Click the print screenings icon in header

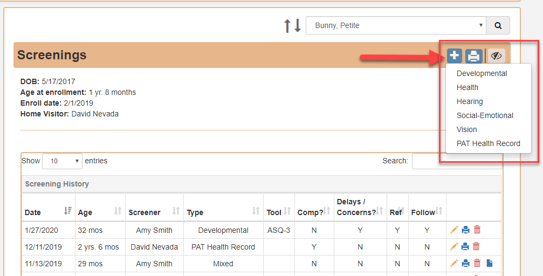tap(474, 56)
